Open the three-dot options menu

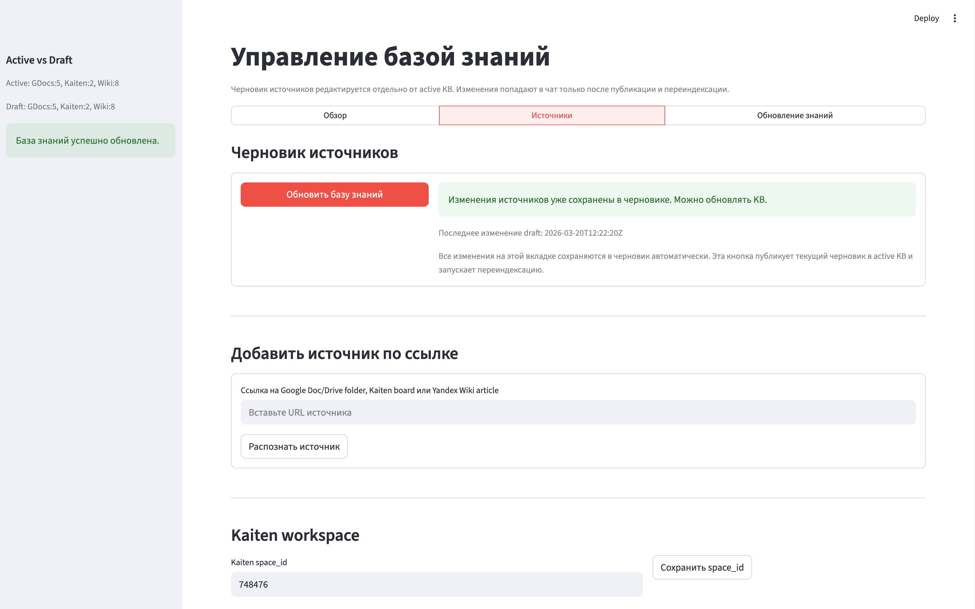(x=955, y=18)
